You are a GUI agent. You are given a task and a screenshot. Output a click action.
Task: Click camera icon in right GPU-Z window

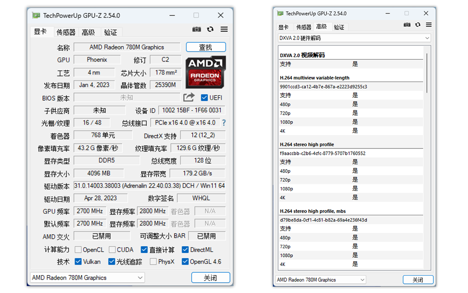(x=407, y=25)
